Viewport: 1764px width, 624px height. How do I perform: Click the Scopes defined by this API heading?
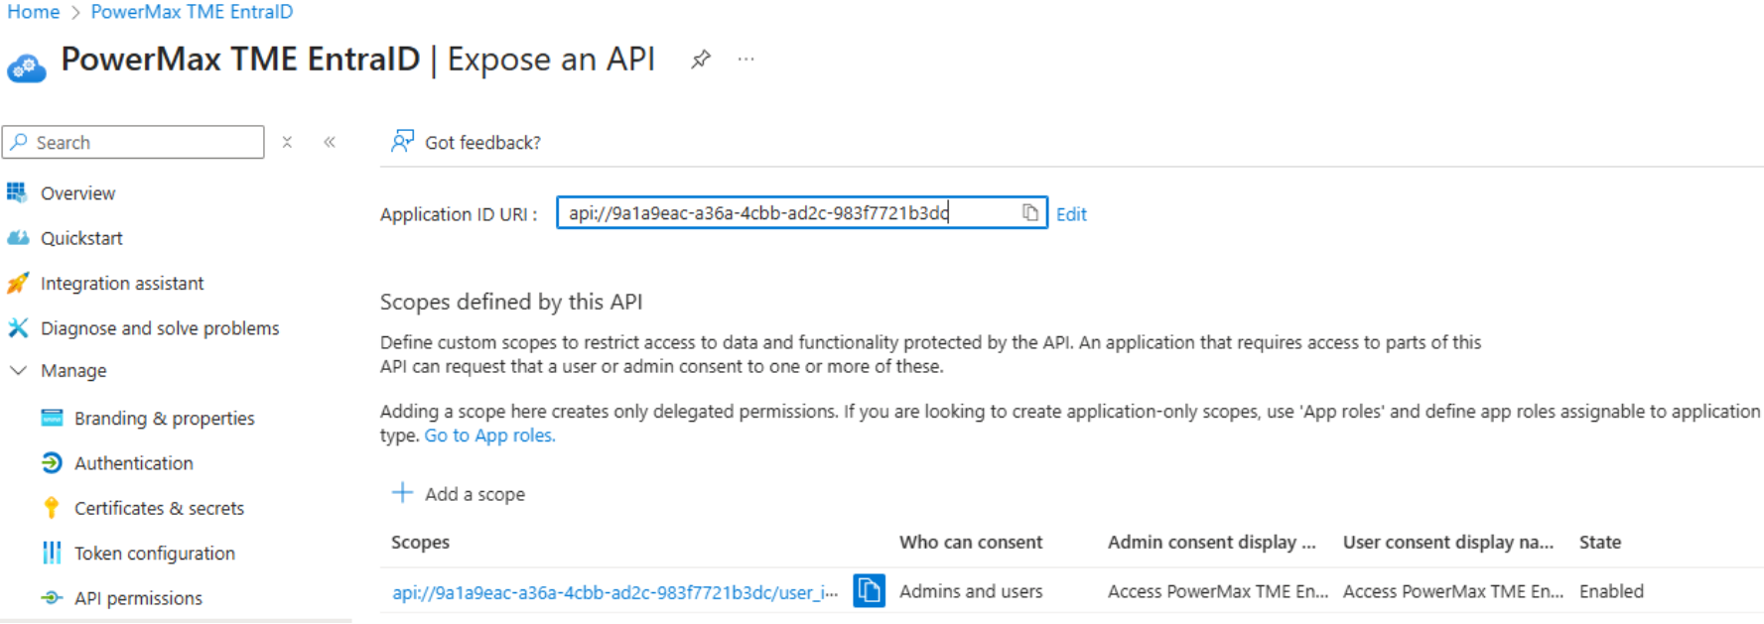click(511, 302)
